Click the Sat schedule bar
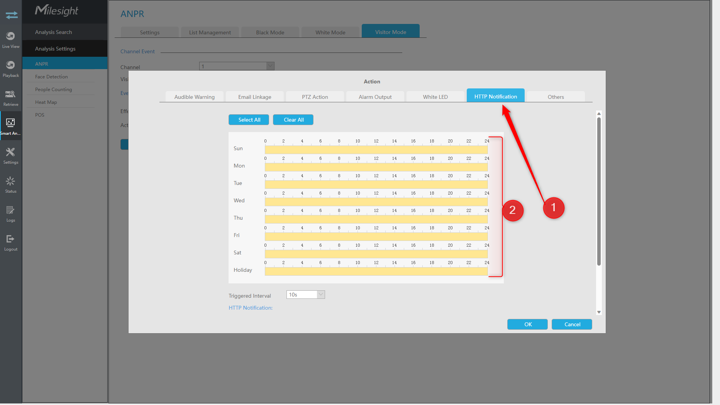The height and width of the screenshot is (405, 720). coord(376,254)
